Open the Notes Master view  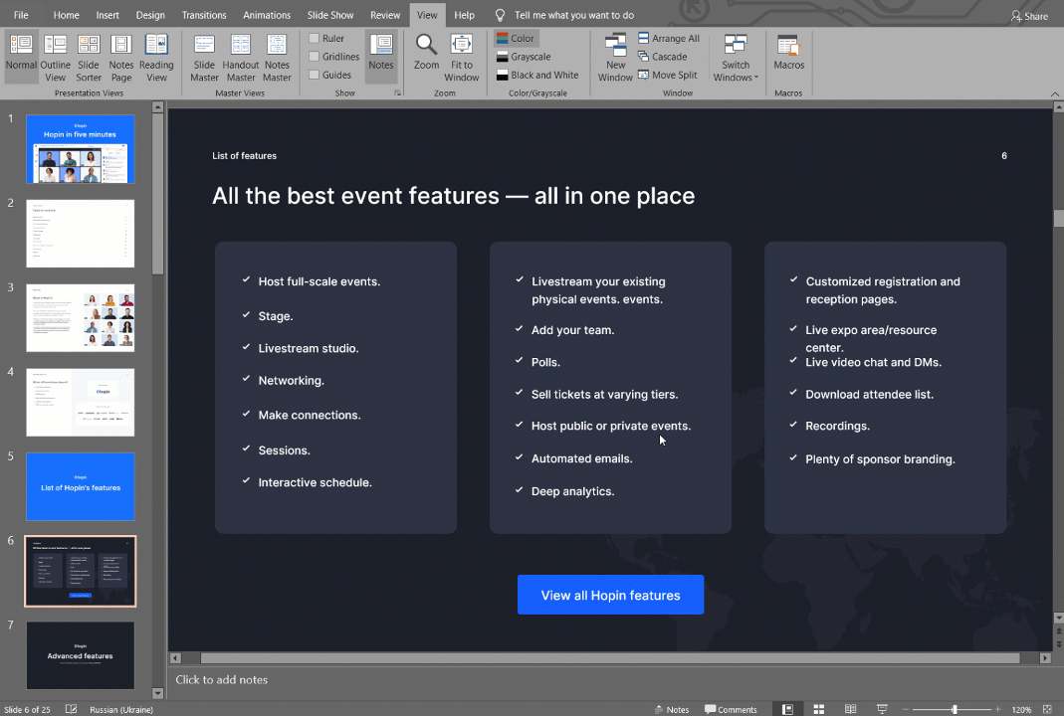click(x=277, y=57)
